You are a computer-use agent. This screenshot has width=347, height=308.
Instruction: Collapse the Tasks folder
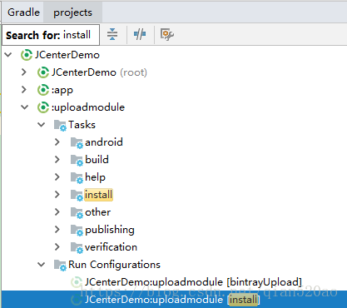pos(41,125)
